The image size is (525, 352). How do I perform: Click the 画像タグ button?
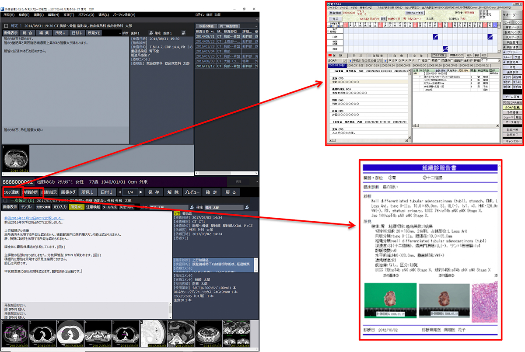click(x=68, y=192)
